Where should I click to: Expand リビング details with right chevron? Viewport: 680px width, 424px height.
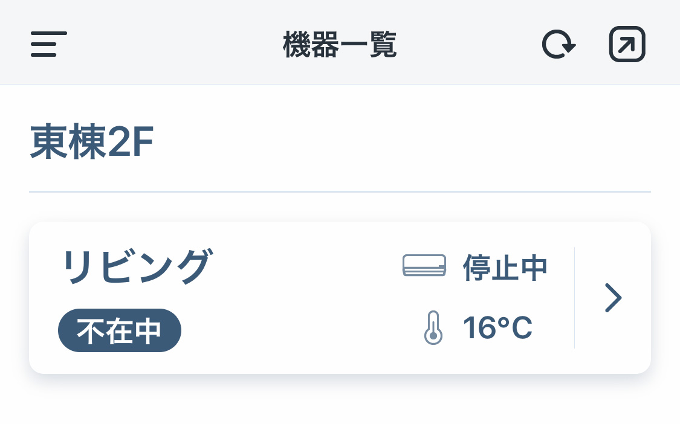pyautogui.click(x=614, y=298)
